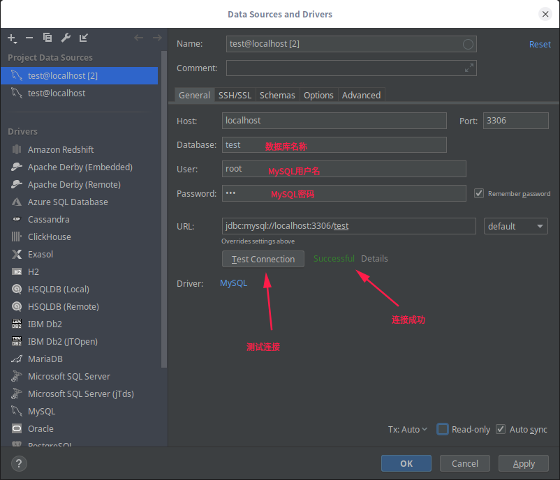Select the IBM Db2 (JTOpen) driver

coord(63,342)
